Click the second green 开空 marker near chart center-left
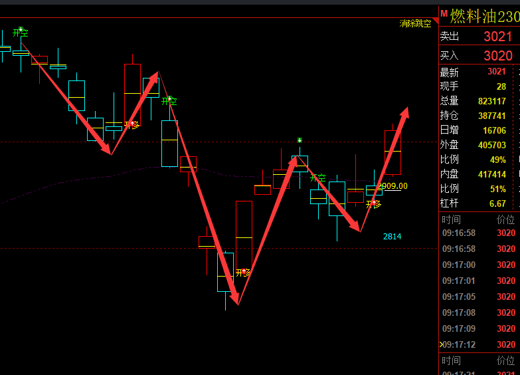This screenshot has height=375, width=520. pos(169,101)
